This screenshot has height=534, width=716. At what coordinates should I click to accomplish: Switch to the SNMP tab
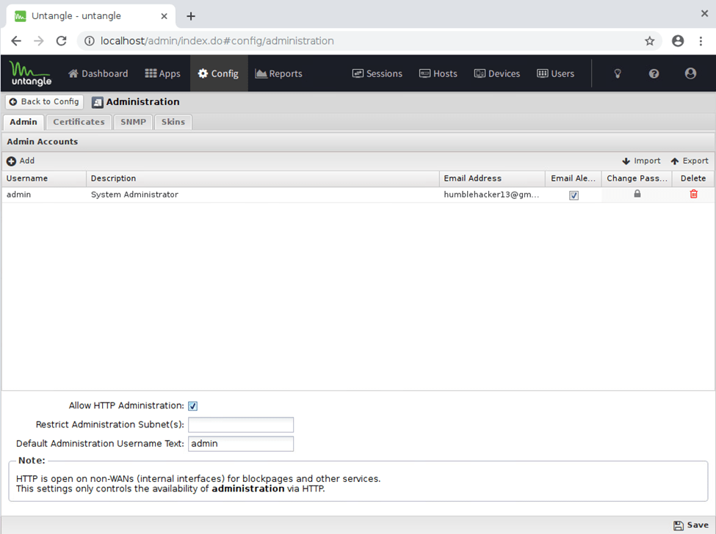[x=134, y=122]
